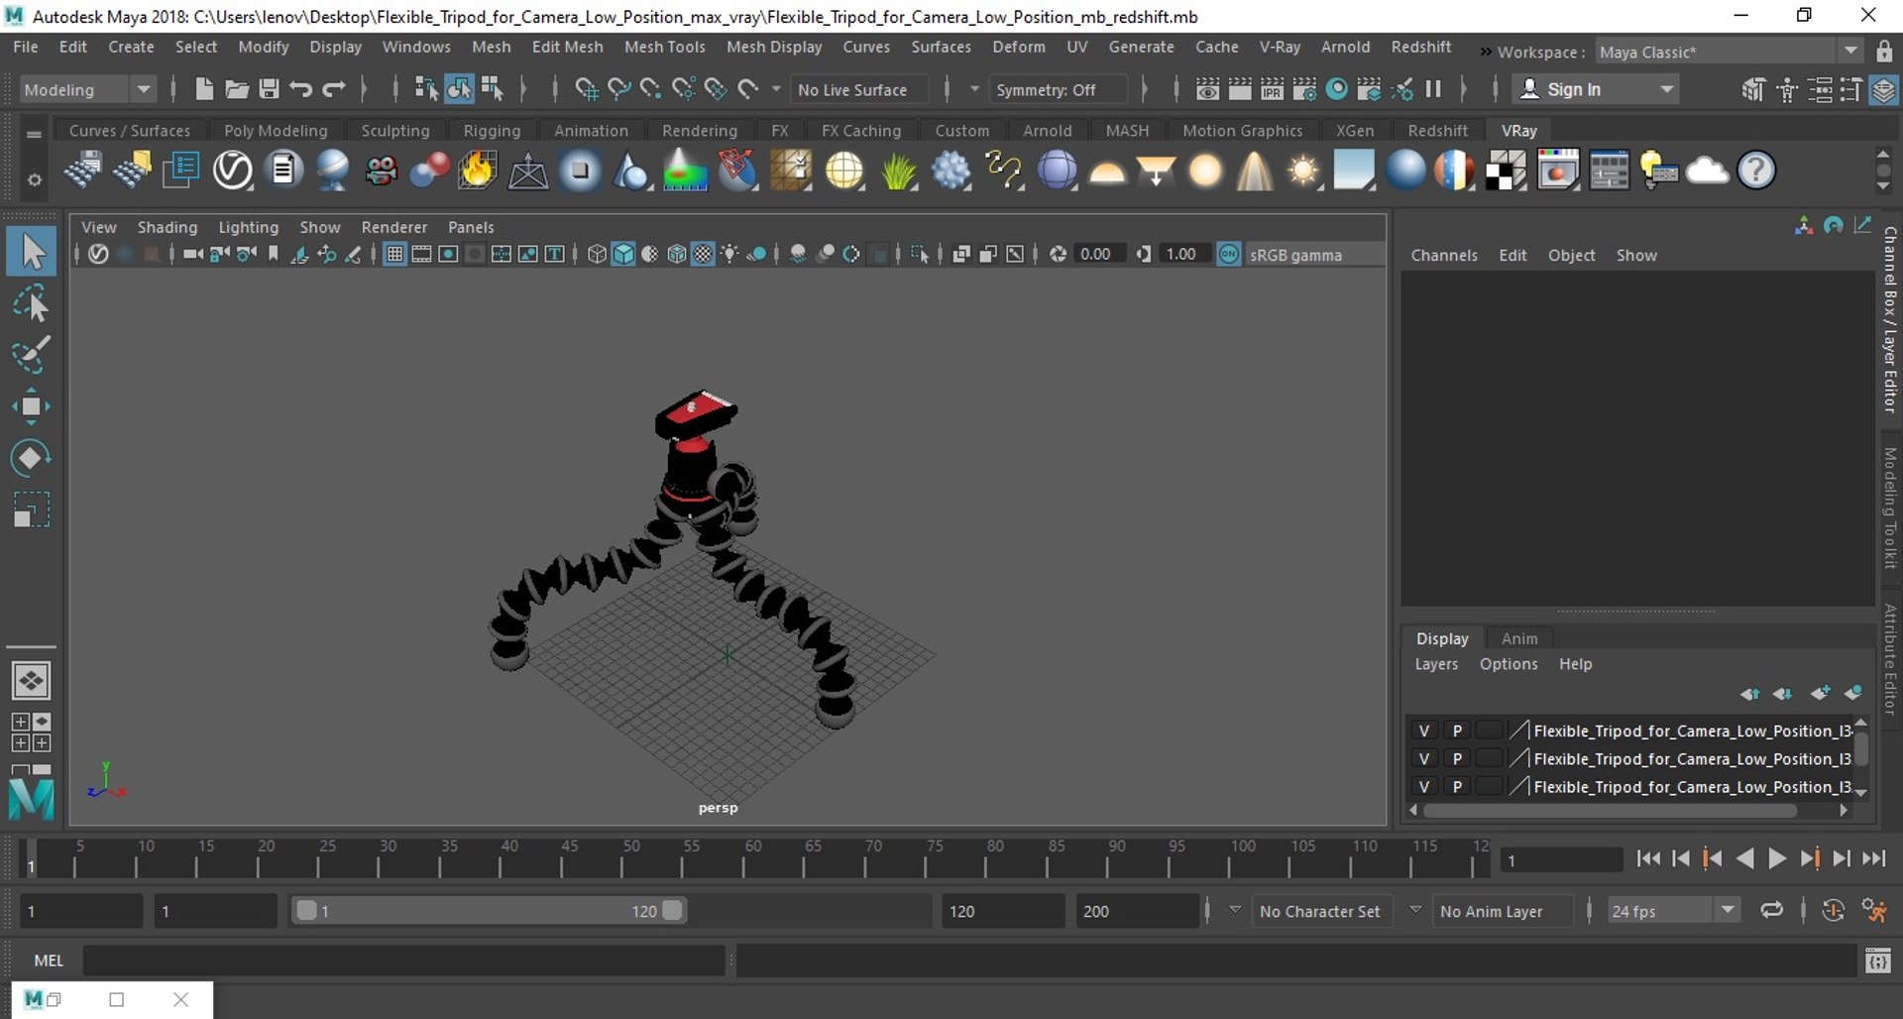
Task: Click the Play backwards button
Action: 1745,859
